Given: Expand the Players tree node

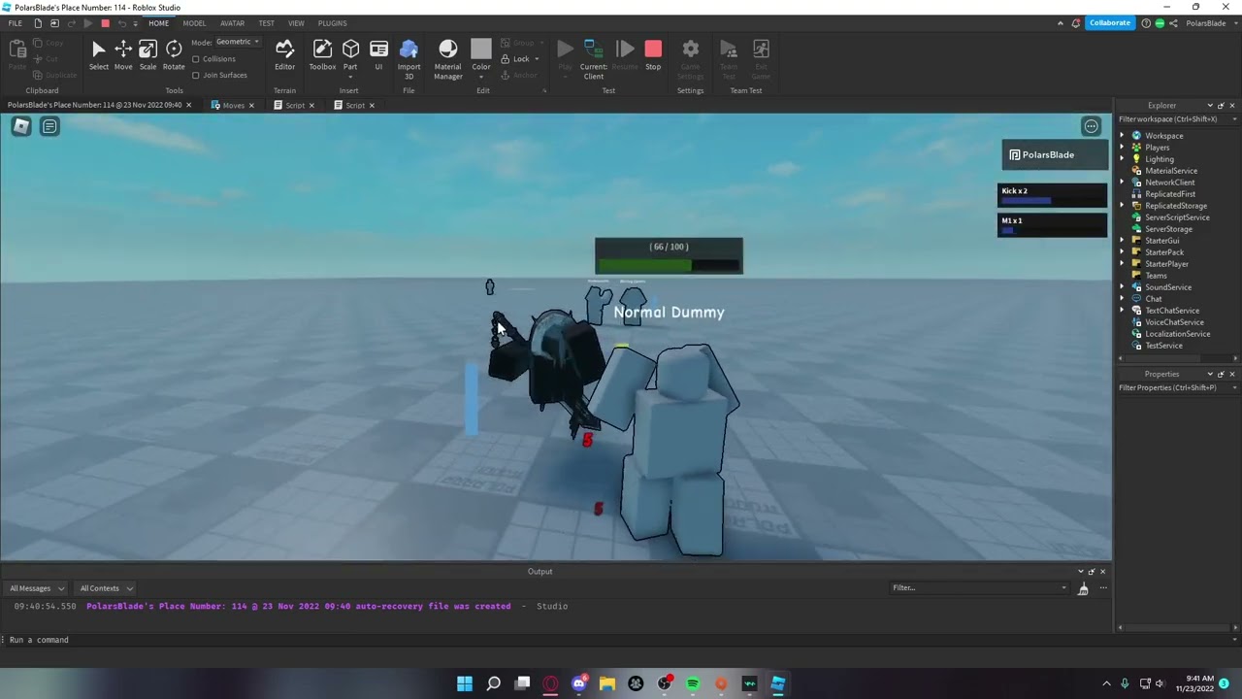Looking at the screenshot, I should [x=1123, y=148].
